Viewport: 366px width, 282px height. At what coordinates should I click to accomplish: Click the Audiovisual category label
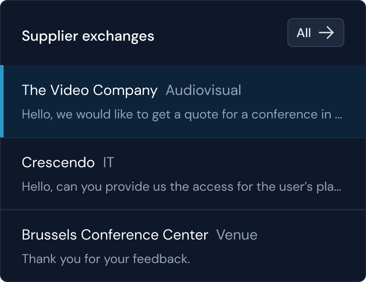203,90
